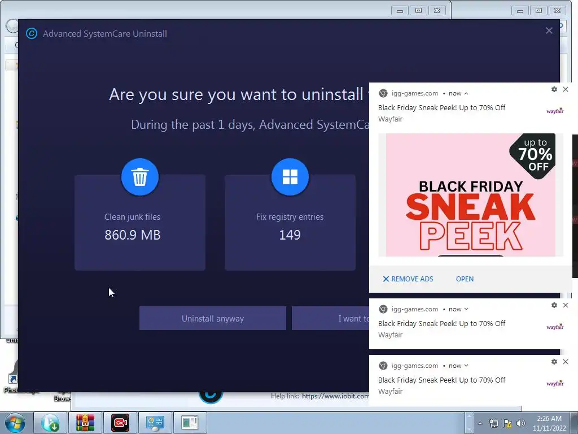
Task: Click the 860.9 MB junk files value
Action: 132,235
